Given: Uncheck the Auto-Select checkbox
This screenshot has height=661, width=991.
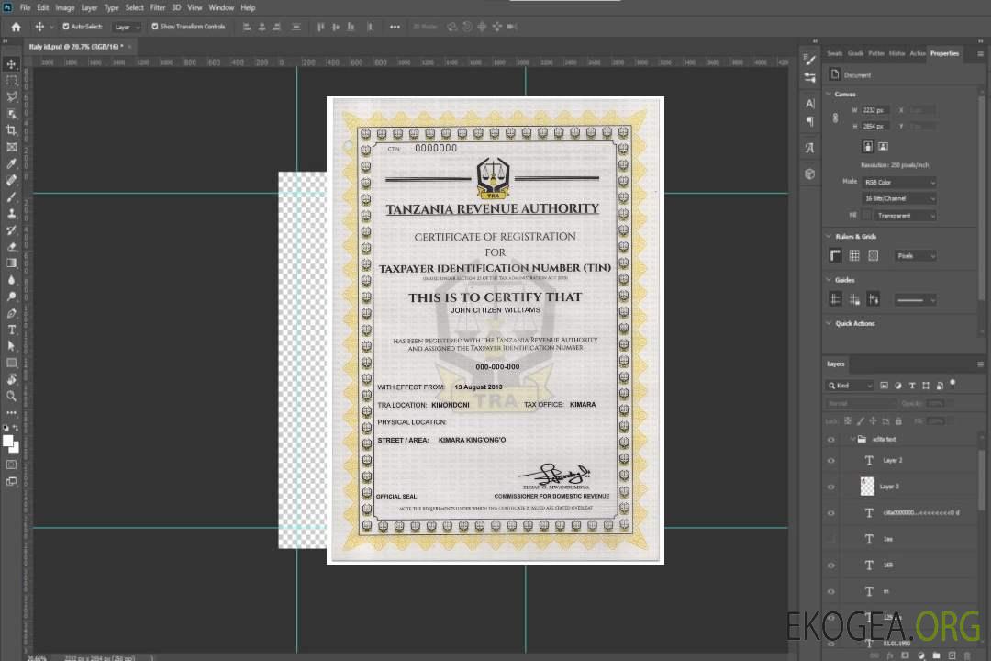Looking at the screenshot, I should (66, 27).
